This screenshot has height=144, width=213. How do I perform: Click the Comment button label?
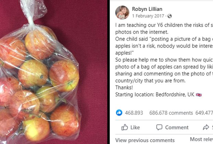pyautogui.click(x=177, y=128)
